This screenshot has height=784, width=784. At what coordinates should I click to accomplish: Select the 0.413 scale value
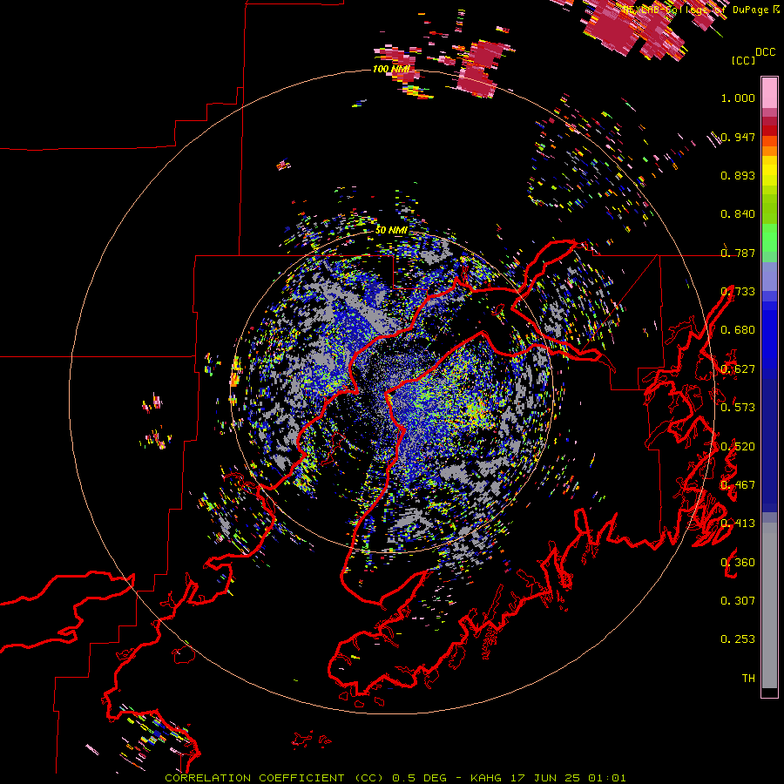pos(738,524)
